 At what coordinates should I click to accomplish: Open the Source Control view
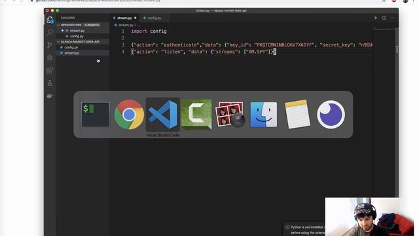point(50,45)
